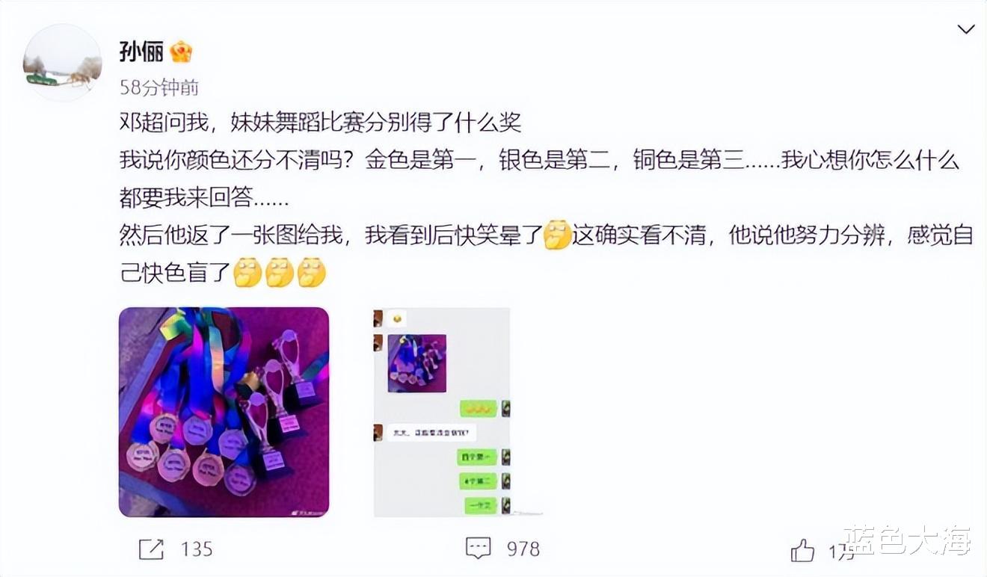Click the repost share icon
The width and height of the screenshot is (987, 577).
click(x=151, y=549)
